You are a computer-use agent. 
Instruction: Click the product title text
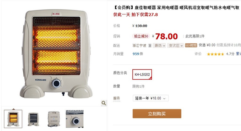click(x=176, y=8)
